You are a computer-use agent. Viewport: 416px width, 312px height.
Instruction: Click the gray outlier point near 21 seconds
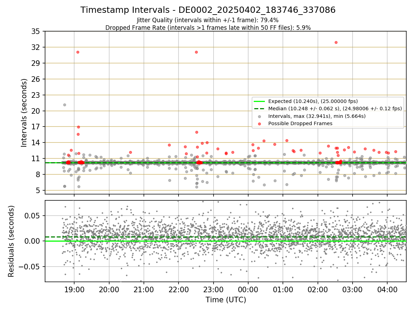click(64, 105)
